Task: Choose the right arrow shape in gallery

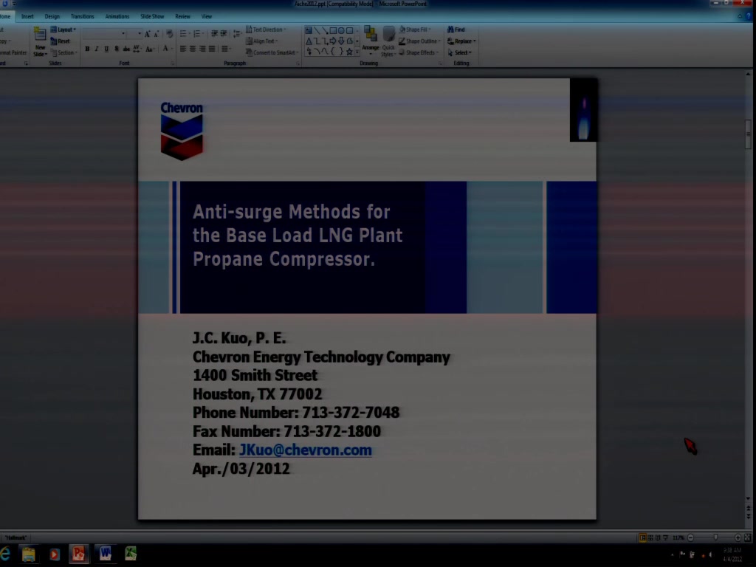Action: [x=333, y=41]
